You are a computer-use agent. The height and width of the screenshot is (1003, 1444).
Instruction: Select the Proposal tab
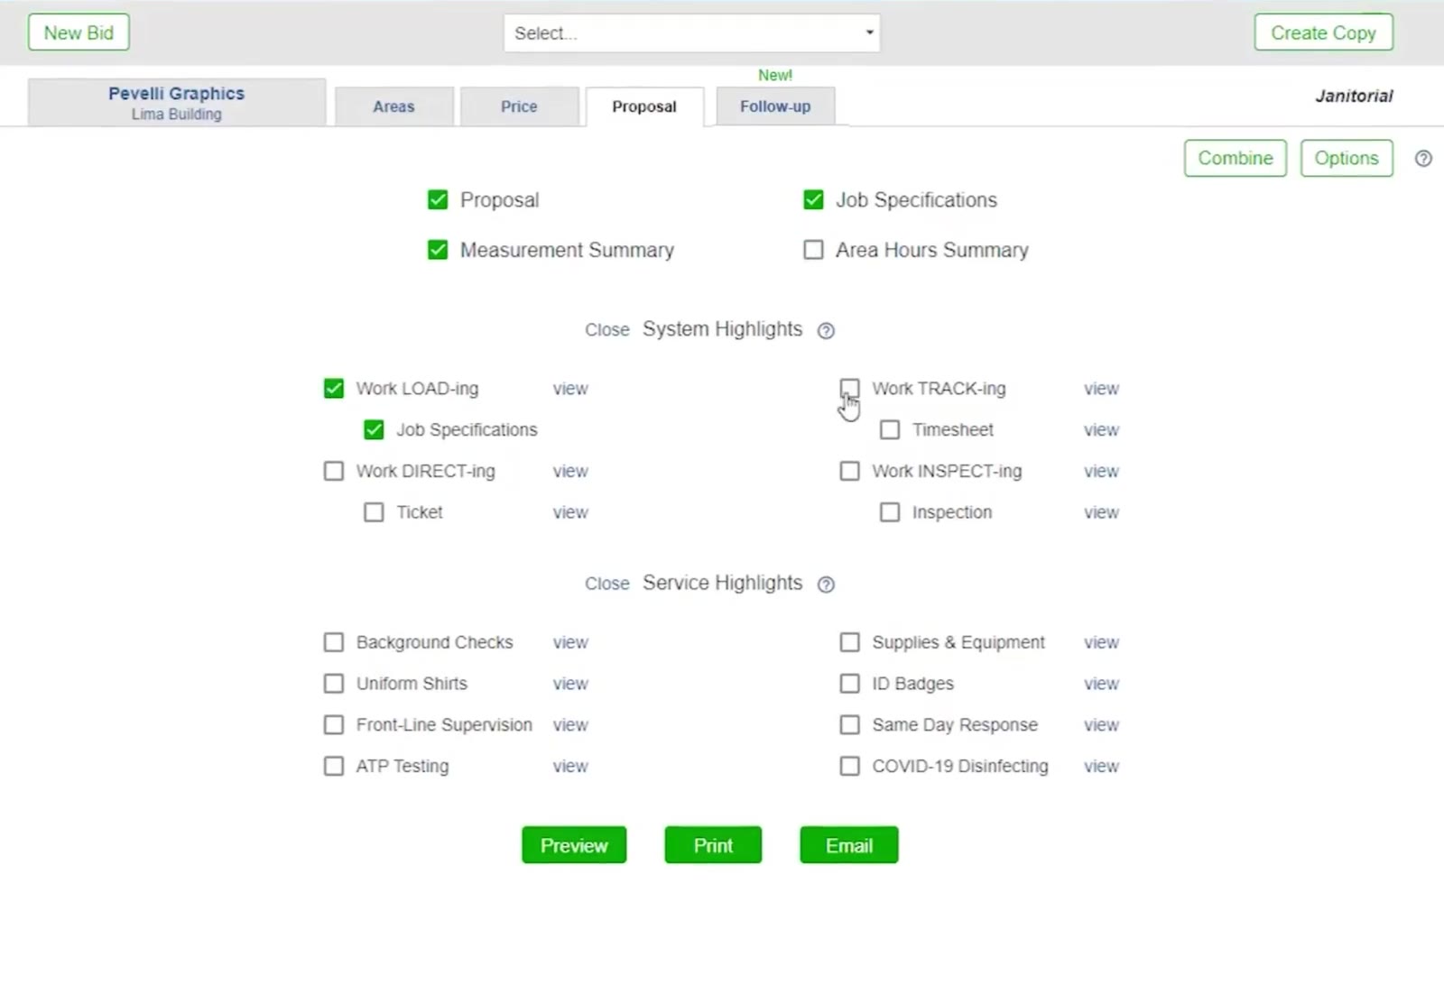point(644,106)
